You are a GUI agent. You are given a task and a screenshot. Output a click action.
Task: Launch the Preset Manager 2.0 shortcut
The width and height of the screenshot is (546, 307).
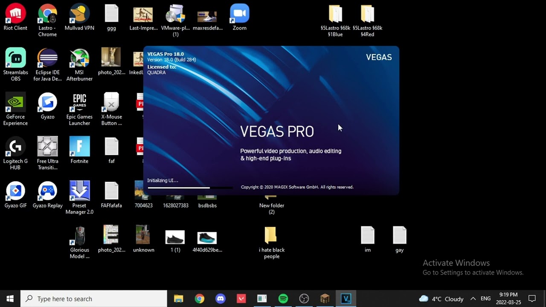tap(79, 198)
